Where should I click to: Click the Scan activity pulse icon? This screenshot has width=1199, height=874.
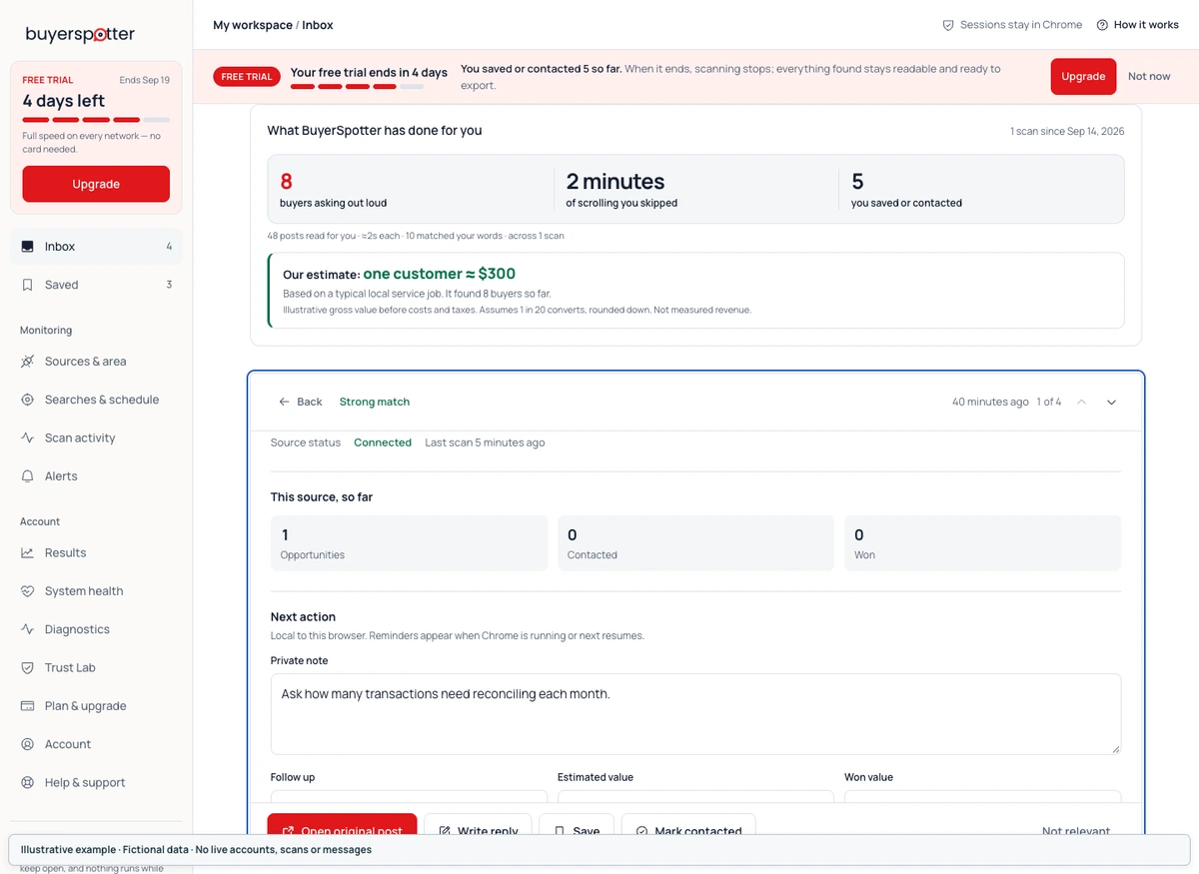pos(27,437)
